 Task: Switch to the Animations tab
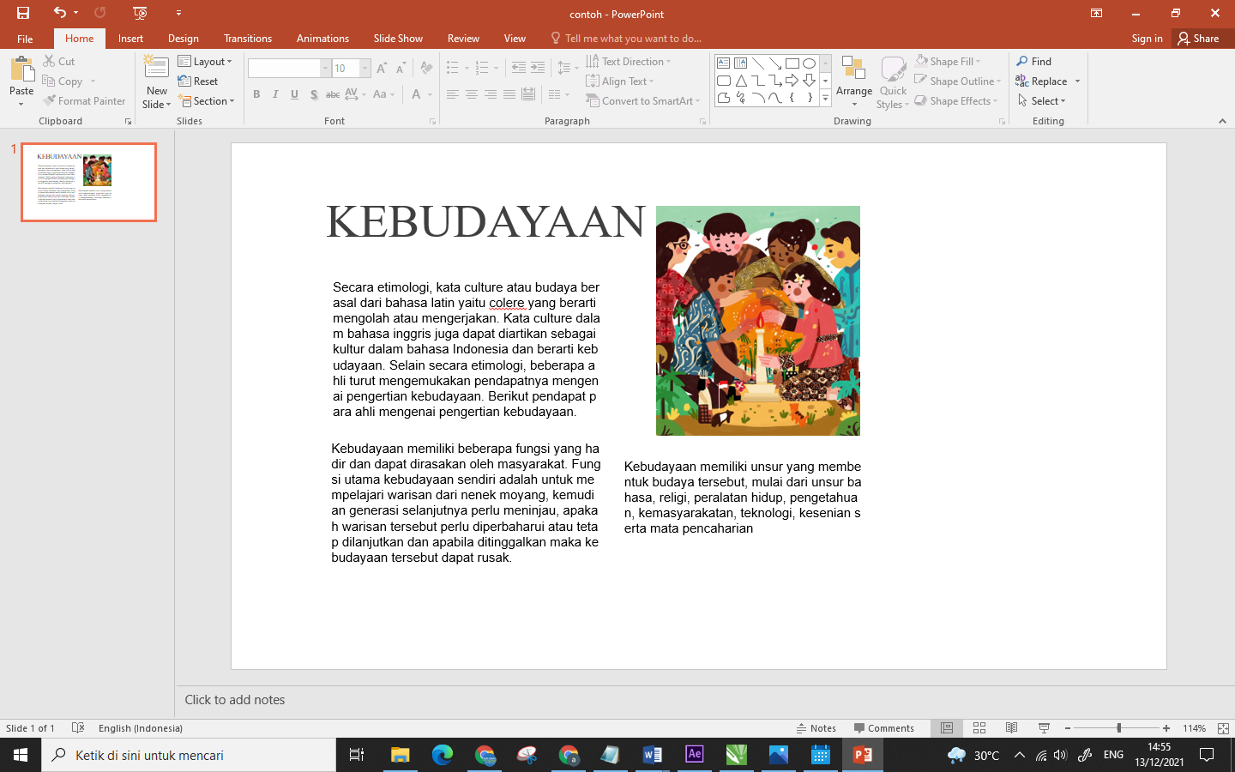322,39
